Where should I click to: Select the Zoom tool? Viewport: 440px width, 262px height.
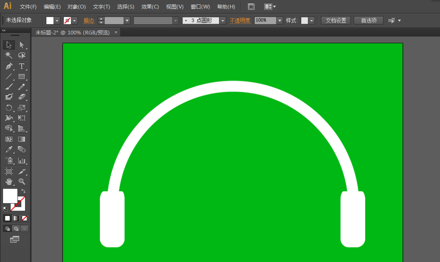22,182
